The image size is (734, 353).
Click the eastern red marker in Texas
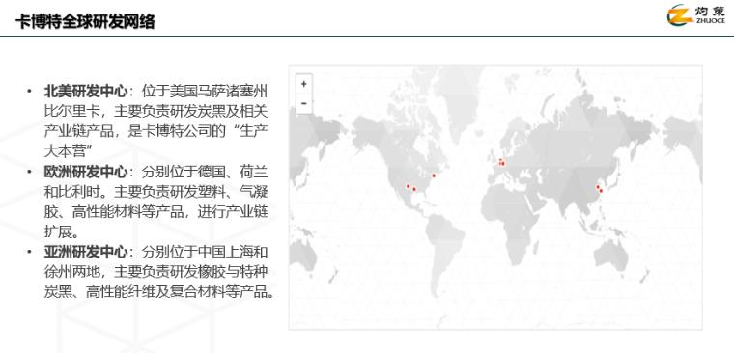pyautogui.click(x=414, y=189)
